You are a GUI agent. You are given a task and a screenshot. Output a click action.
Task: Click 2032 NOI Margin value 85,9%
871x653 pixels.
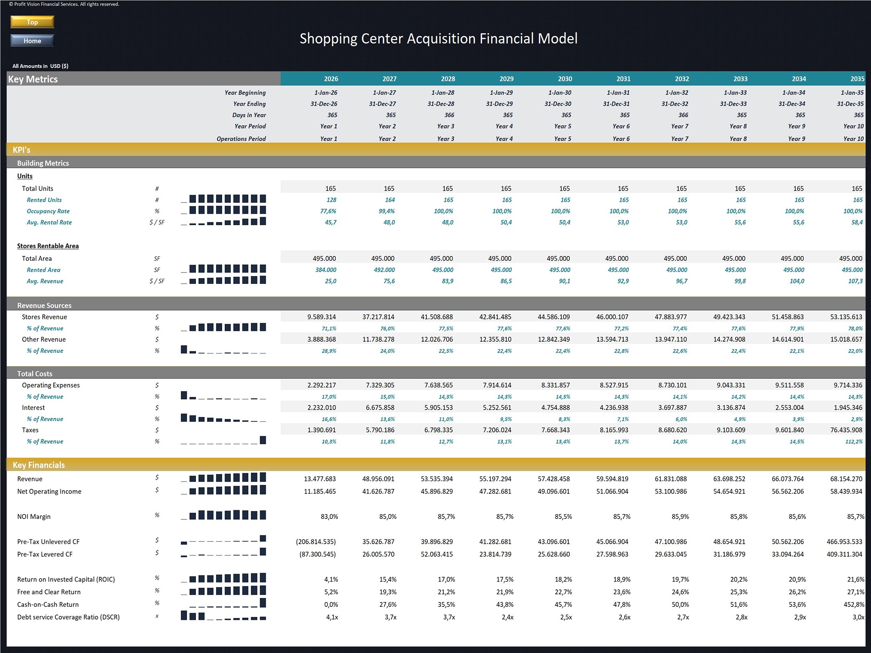680,517
